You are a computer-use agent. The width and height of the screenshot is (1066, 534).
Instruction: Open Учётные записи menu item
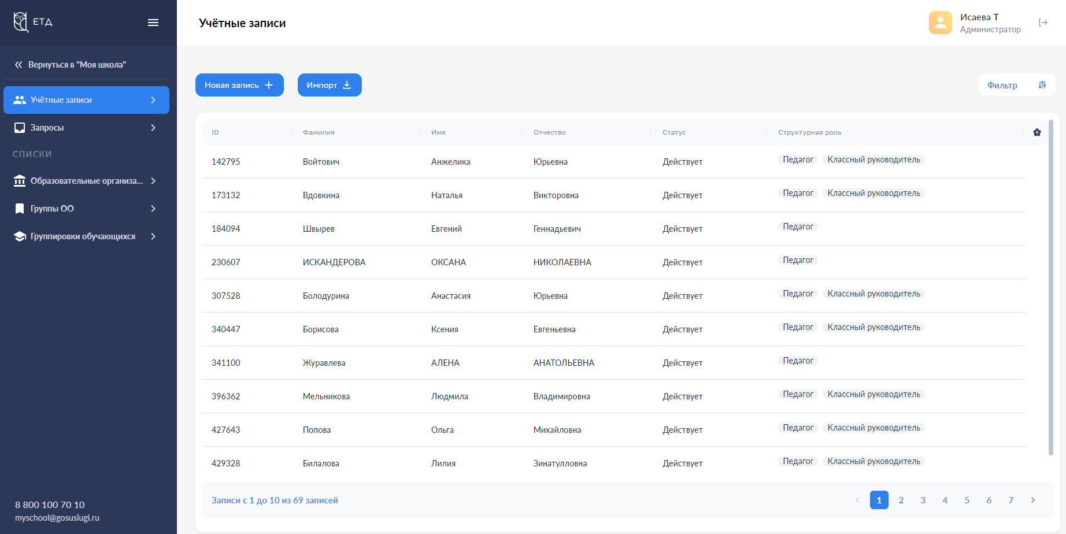click(x=86, y=100)
